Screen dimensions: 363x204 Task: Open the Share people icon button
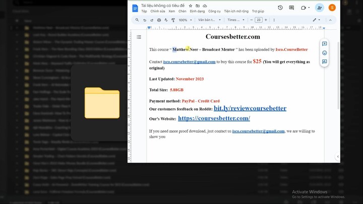point(320,8)
